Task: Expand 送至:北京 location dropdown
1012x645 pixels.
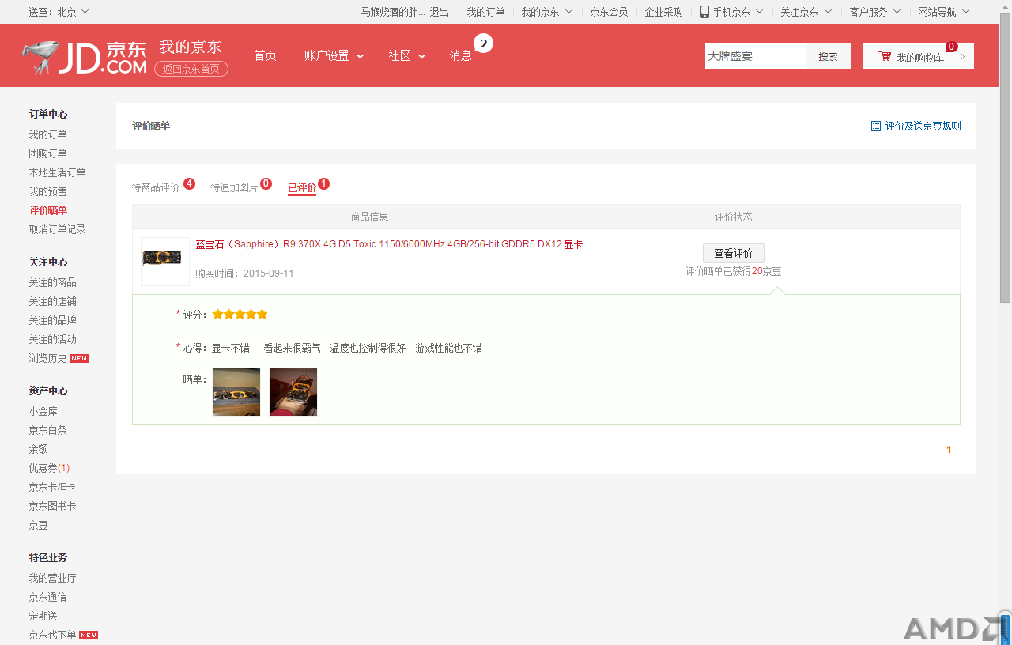Action: [59, 12]
